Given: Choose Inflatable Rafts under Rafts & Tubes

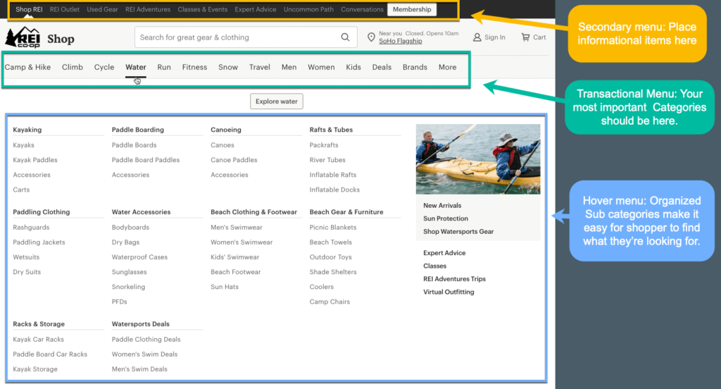Looking at the screenshot, I should coord(332,175).
